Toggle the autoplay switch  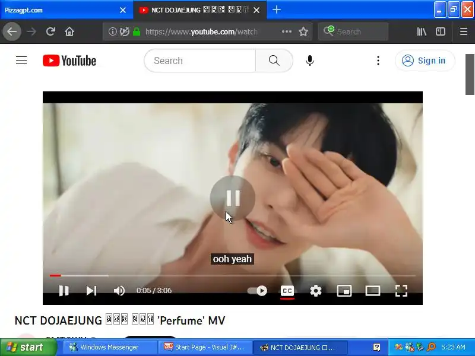[x=257, y=291]
